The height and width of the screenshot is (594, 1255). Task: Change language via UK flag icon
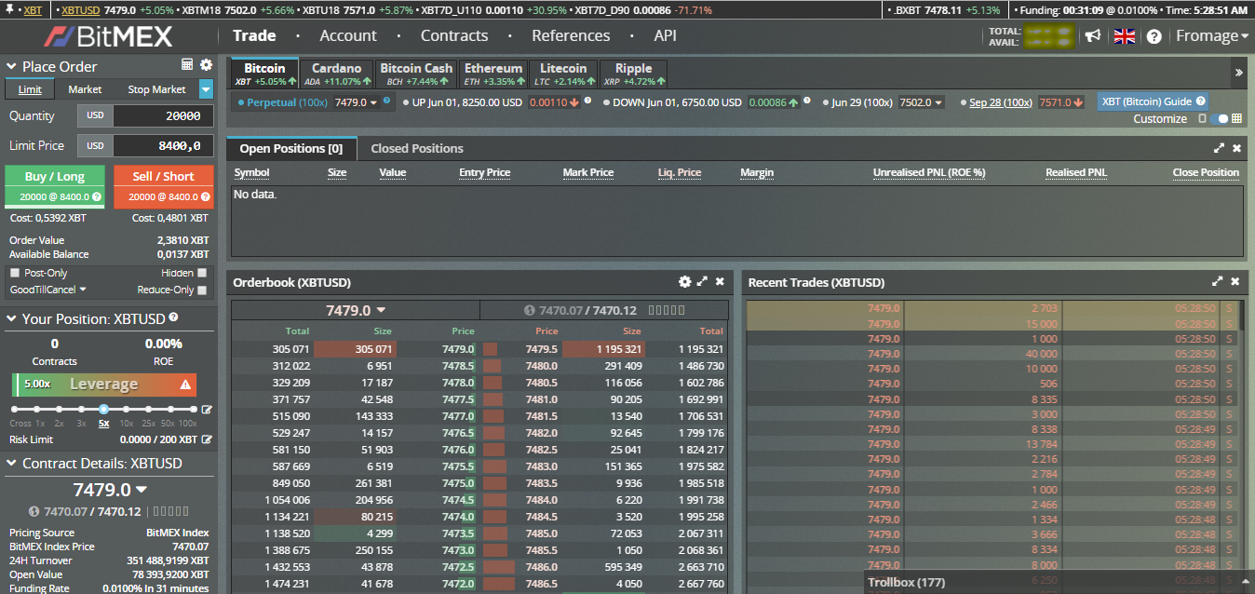coord(1125,36)
